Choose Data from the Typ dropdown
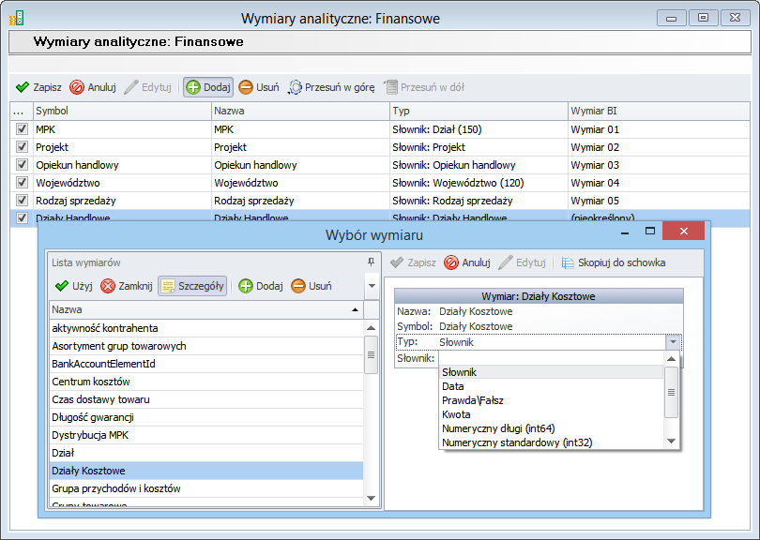 (552, 386)
